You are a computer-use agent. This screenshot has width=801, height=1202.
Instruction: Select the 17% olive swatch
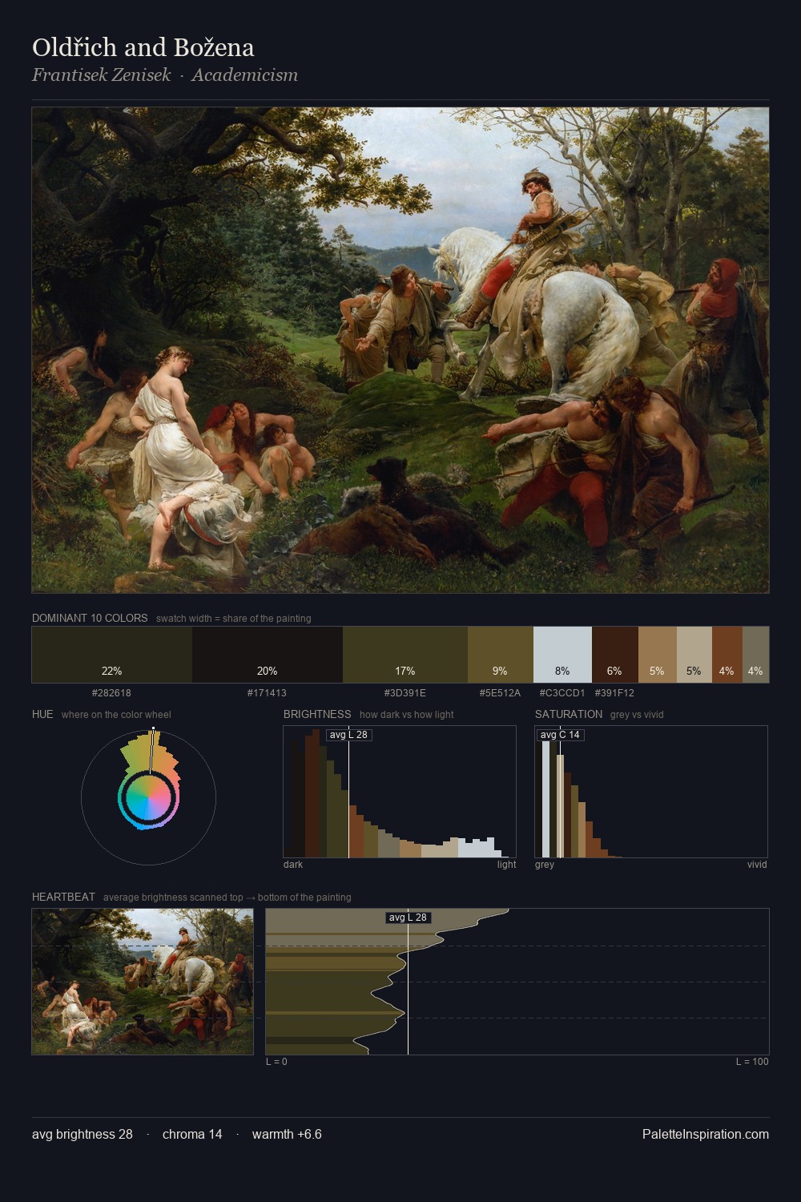click(405, 655)
